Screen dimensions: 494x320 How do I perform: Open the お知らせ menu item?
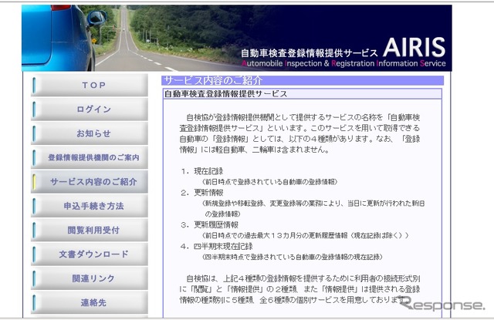coord(90,133)
